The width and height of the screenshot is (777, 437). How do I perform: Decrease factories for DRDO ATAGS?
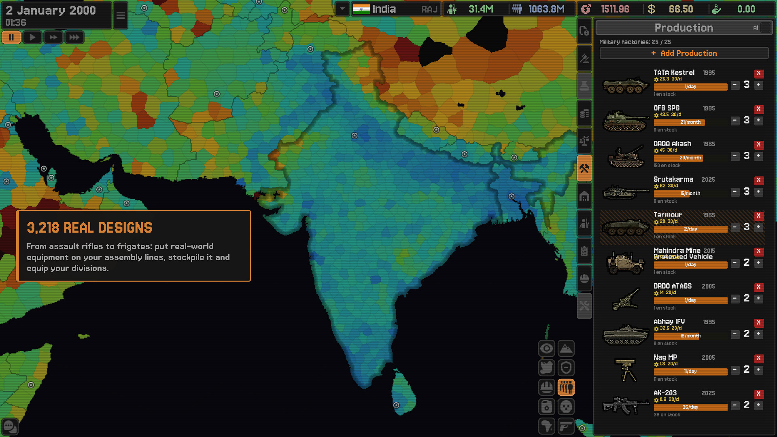point(735,298)
